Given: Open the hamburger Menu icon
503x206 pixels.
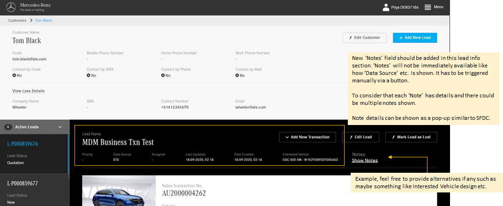Looking at the screenshot, I should [428, 7].
